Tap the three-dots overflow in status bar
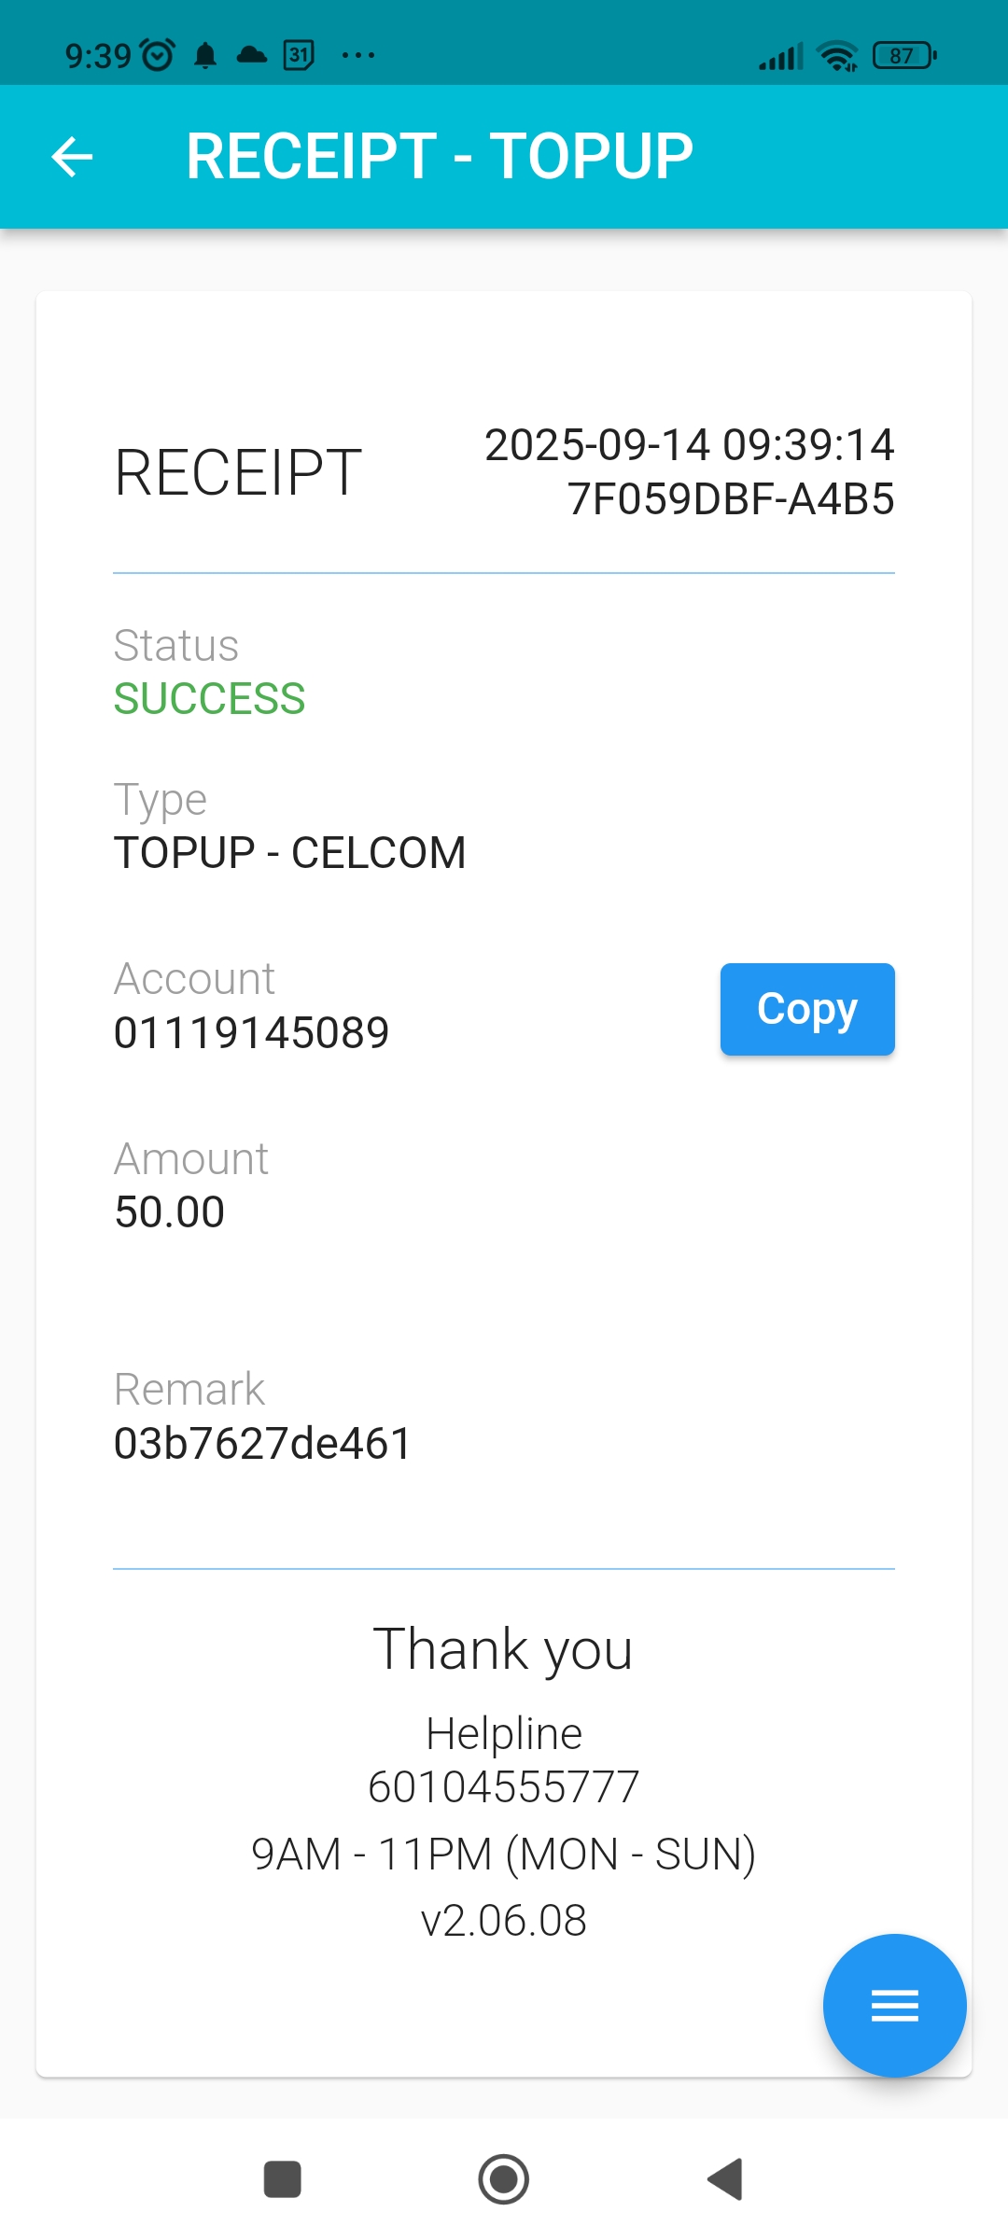 (358, 56)
